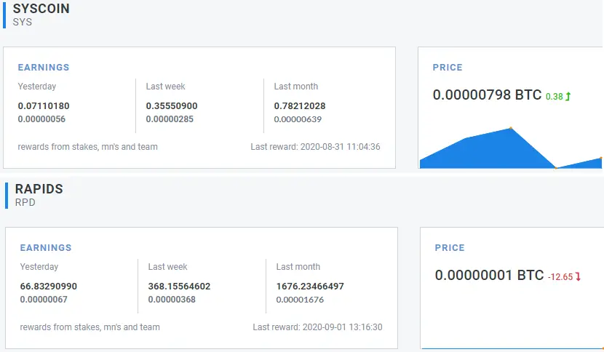Click red -12.65 price change indicator

coord(560,277)
